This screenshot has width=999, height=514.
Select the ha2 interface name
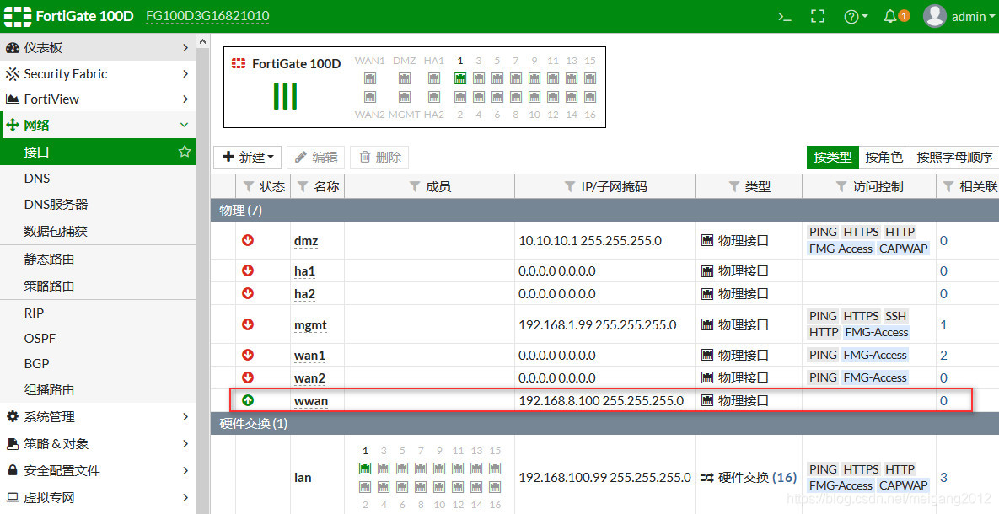[304, 293]
